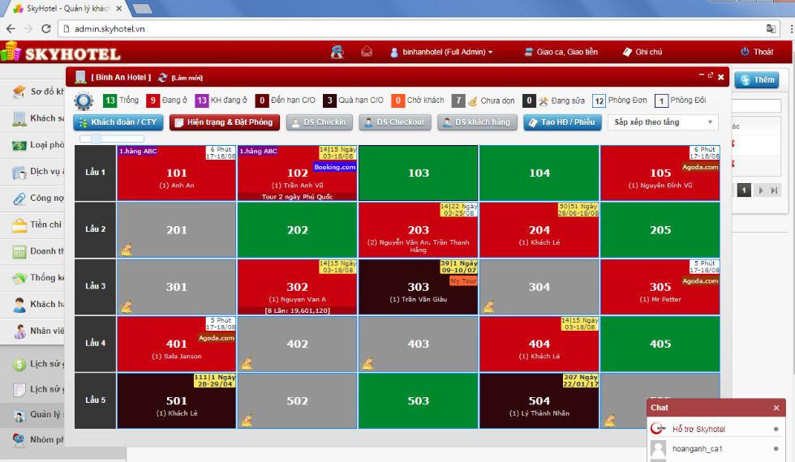This screenshot has width=795, height=462.
Task: Open Doanh thu calculator icon
Action: [x=19, y=252]
